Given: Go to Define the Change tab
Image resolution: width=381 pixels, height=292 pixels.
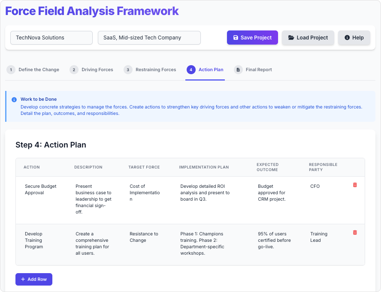Looking at the screenshot, I should [x=33, y=70].
